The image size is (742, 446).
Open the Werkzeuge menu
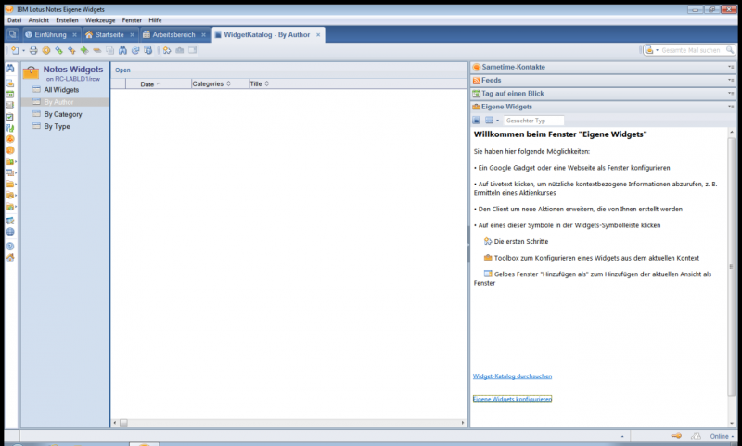[98, 19]
